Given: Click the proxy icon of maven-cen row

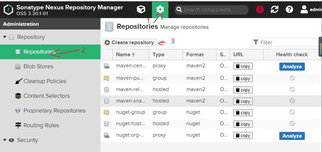Looking at the screenshot, I should coord(106,66).
